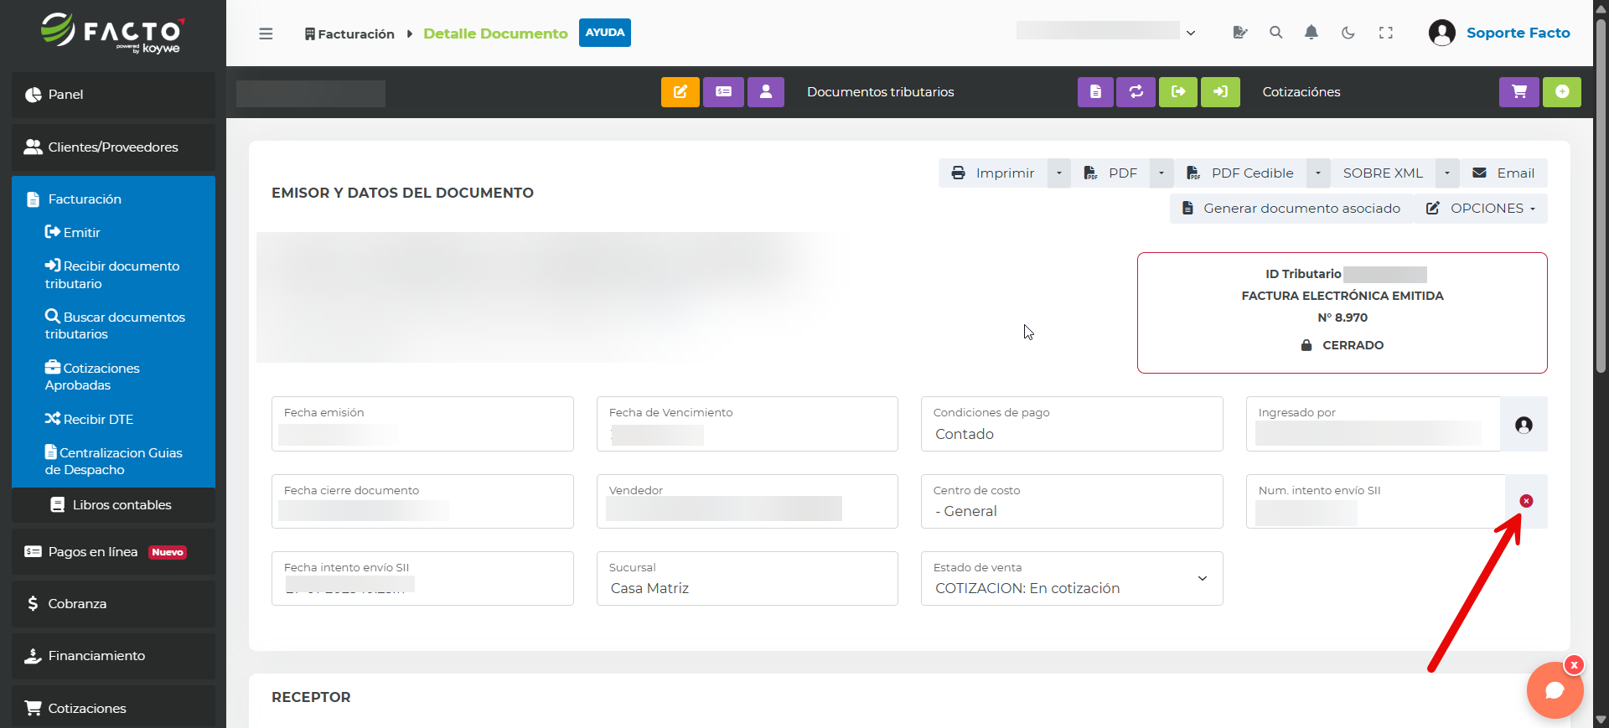
Task: Click the purple payment card shortcut
Action: coord(723,92)
